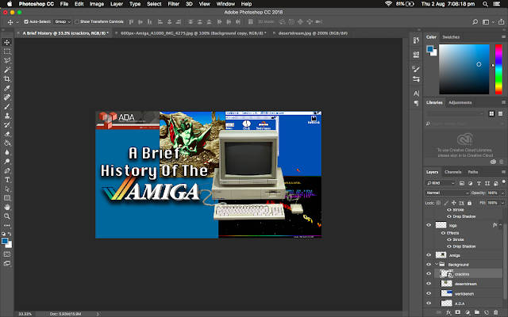Open the Normal blend mode dropdown
Image resolution: width=508 pixels, height=317 pixels.
[447, 193]
